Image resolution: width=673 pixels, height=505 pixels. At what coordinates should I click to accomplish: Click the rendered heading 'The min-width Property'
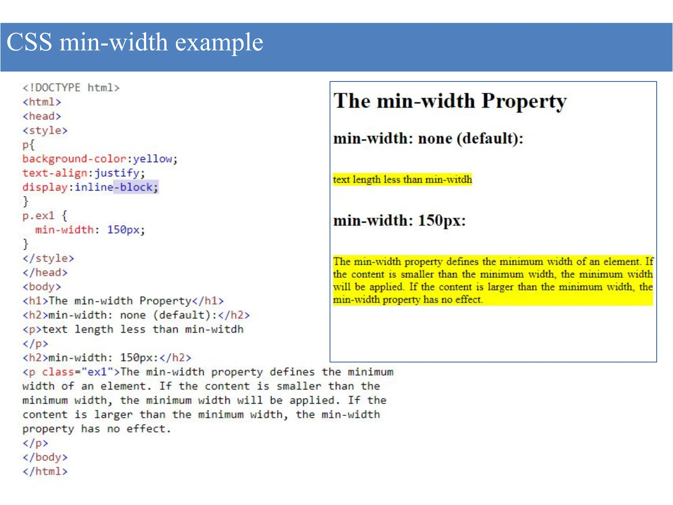[x=450, y=101]
